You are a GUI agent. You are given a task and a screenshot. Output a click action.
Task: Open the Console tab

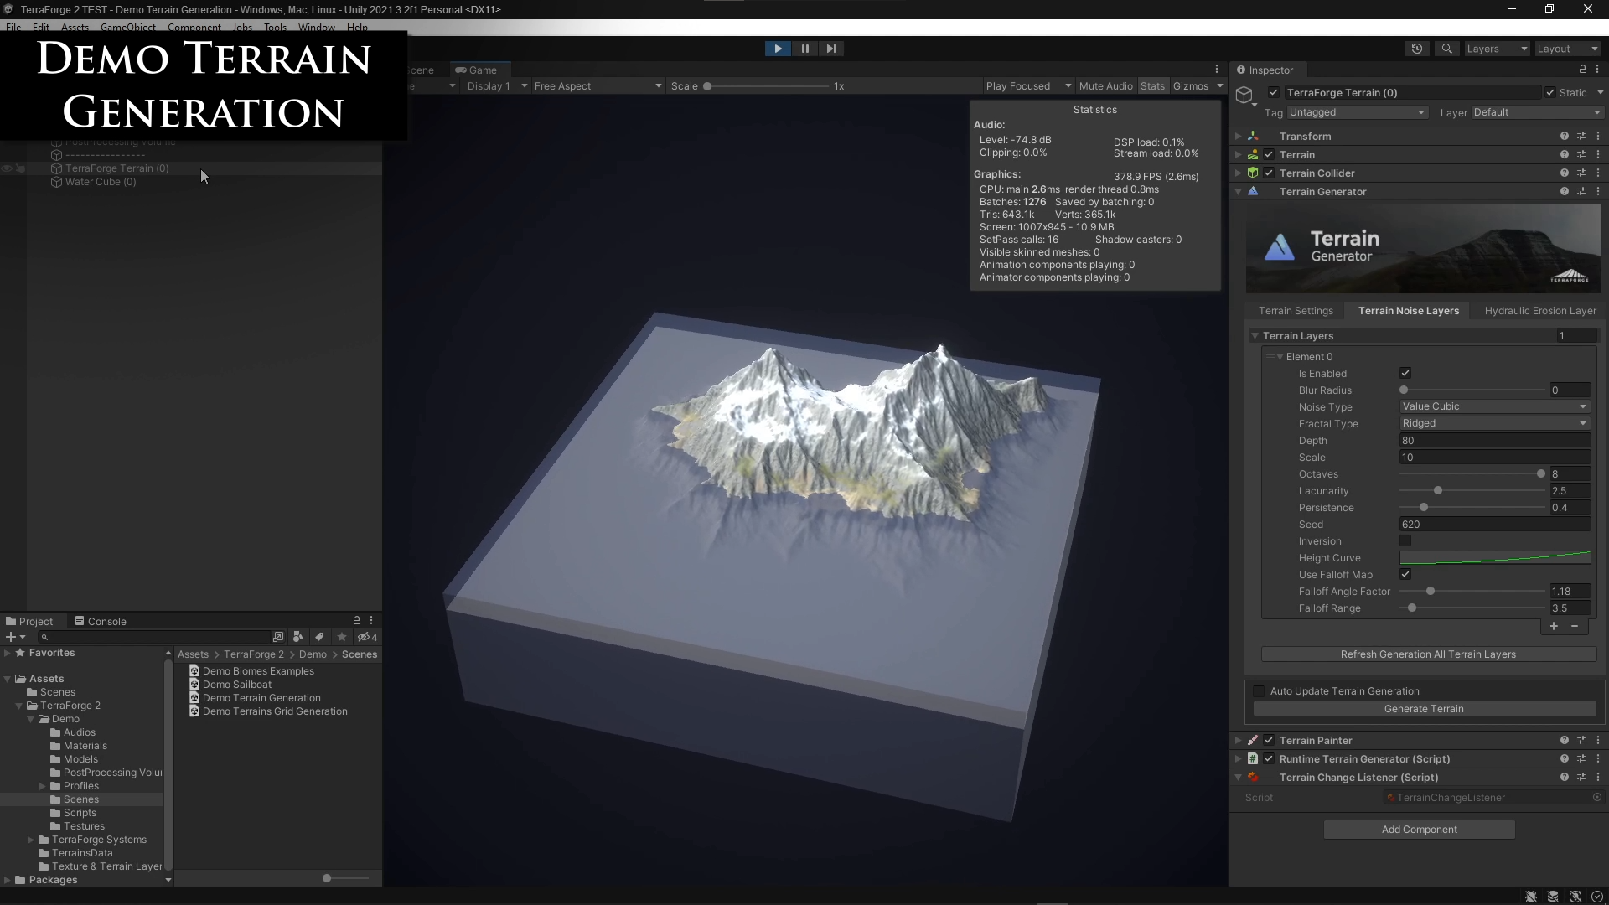point(101,622)
